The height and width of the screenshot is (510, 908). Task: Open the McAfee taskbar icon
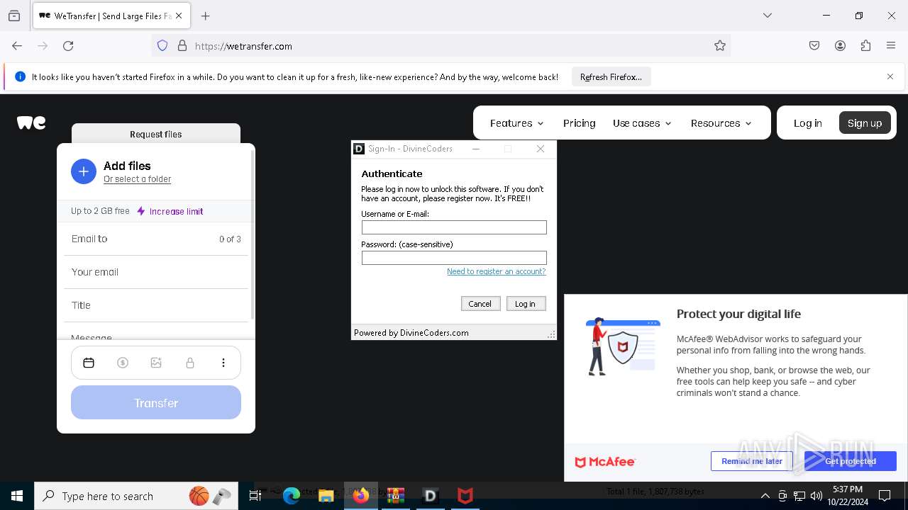point(465,496)
